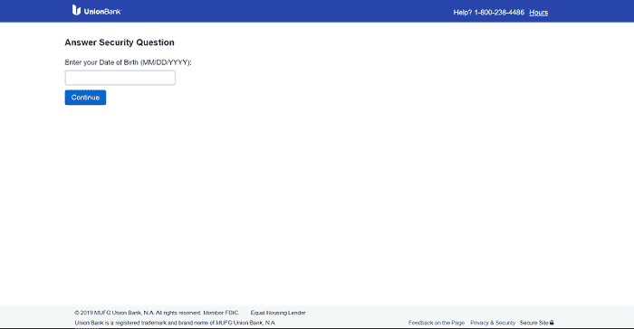
Task: Click the 2019 MUFG Union Bank copyright text
Action: (x=114, y=313)
